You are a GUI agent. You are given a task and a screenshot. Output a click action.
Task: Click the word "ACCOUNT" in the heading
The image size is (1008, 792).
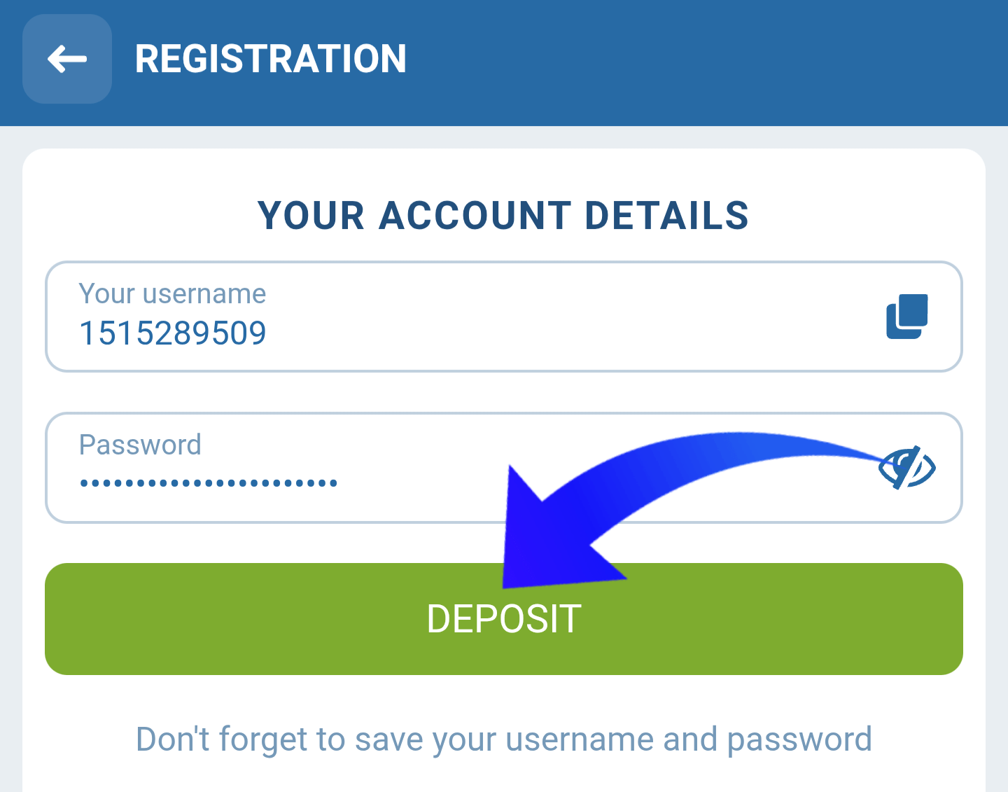(x=475, y=215)
